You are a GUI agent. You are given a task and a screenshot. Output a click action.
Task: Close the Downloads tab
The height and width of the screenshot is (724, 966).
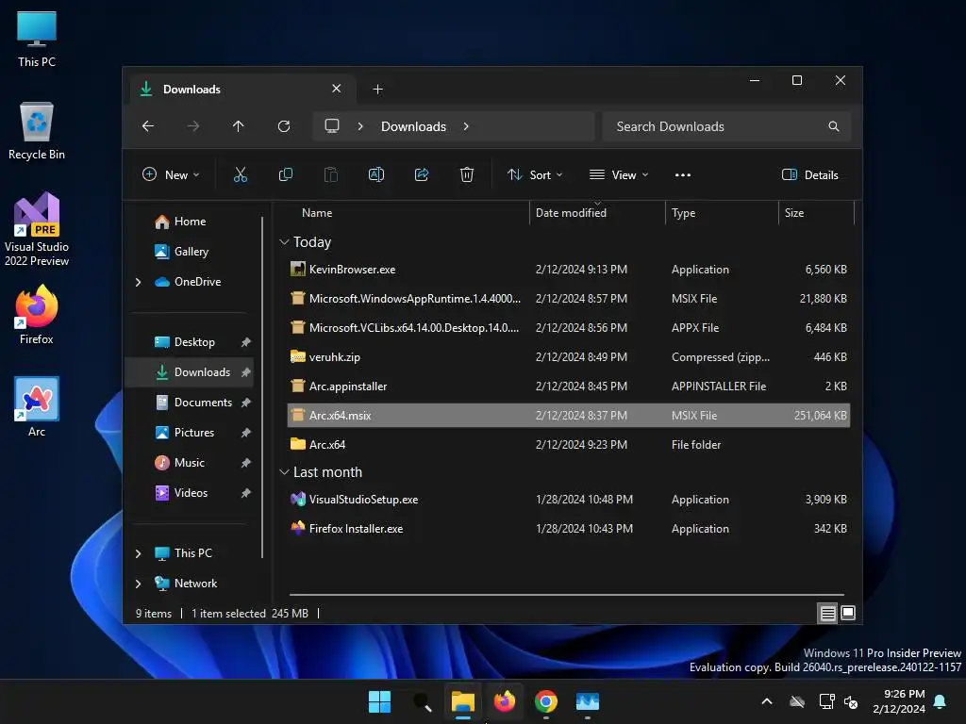pos(337,89)
